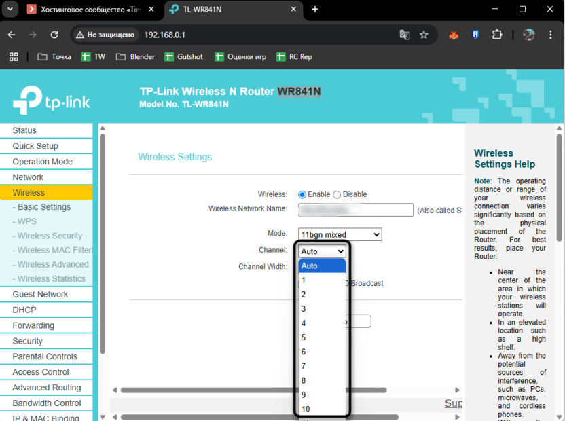Image resolution: width=565 pixels, height=421 pixels.
Task: Open the Status menu
Action: click(x=46, y=130)
